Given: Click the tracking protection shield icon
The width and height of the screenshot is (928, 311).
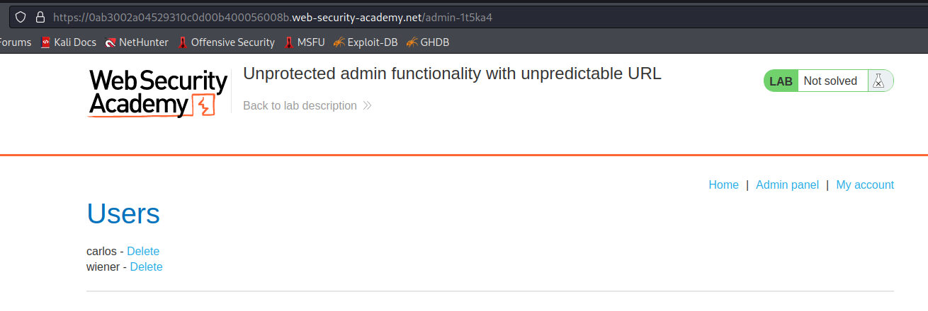Looking at the screenshot, I should (21, 17).
